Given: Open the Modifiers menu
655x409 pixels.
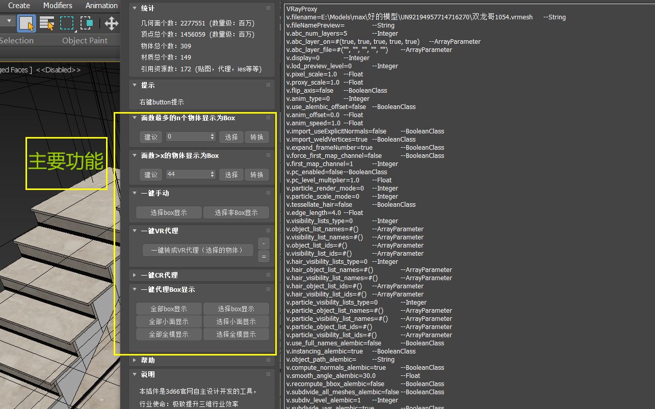Looking at the screenshot, I should (x=58, y=6).
